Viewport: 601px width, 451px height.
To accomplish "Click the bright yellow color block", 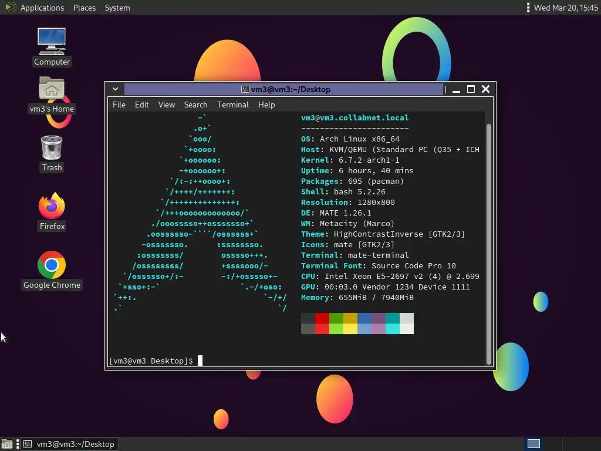I will tap(350, 329).
